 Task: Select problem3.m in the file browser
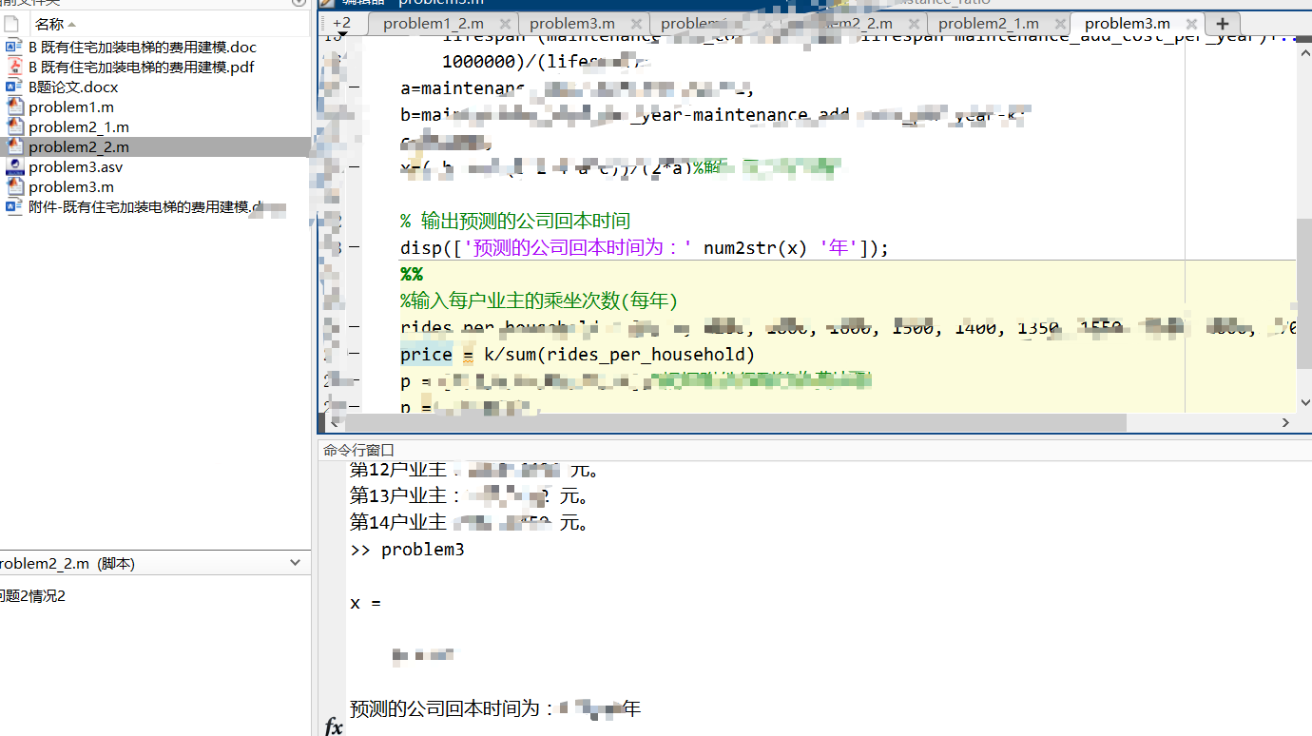[x=71, y=186]
